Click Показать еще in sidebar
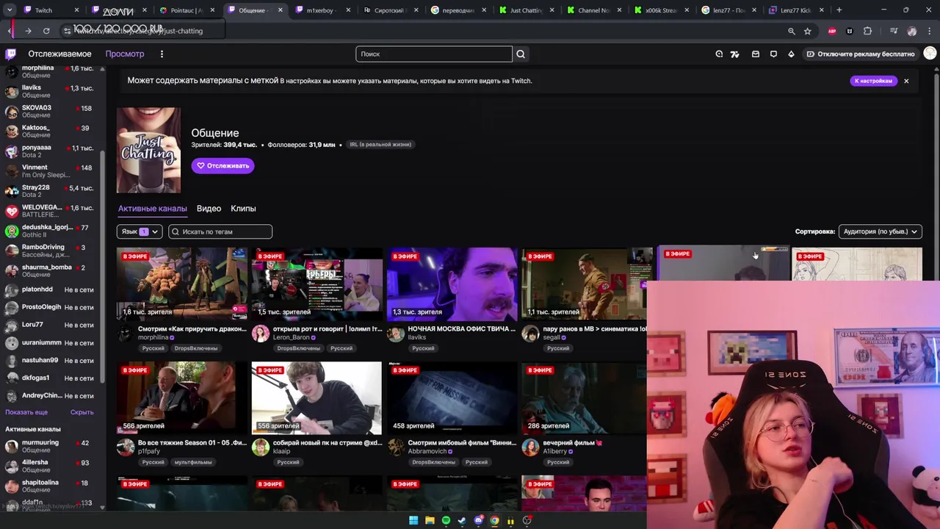 click(x=26, y=412)
